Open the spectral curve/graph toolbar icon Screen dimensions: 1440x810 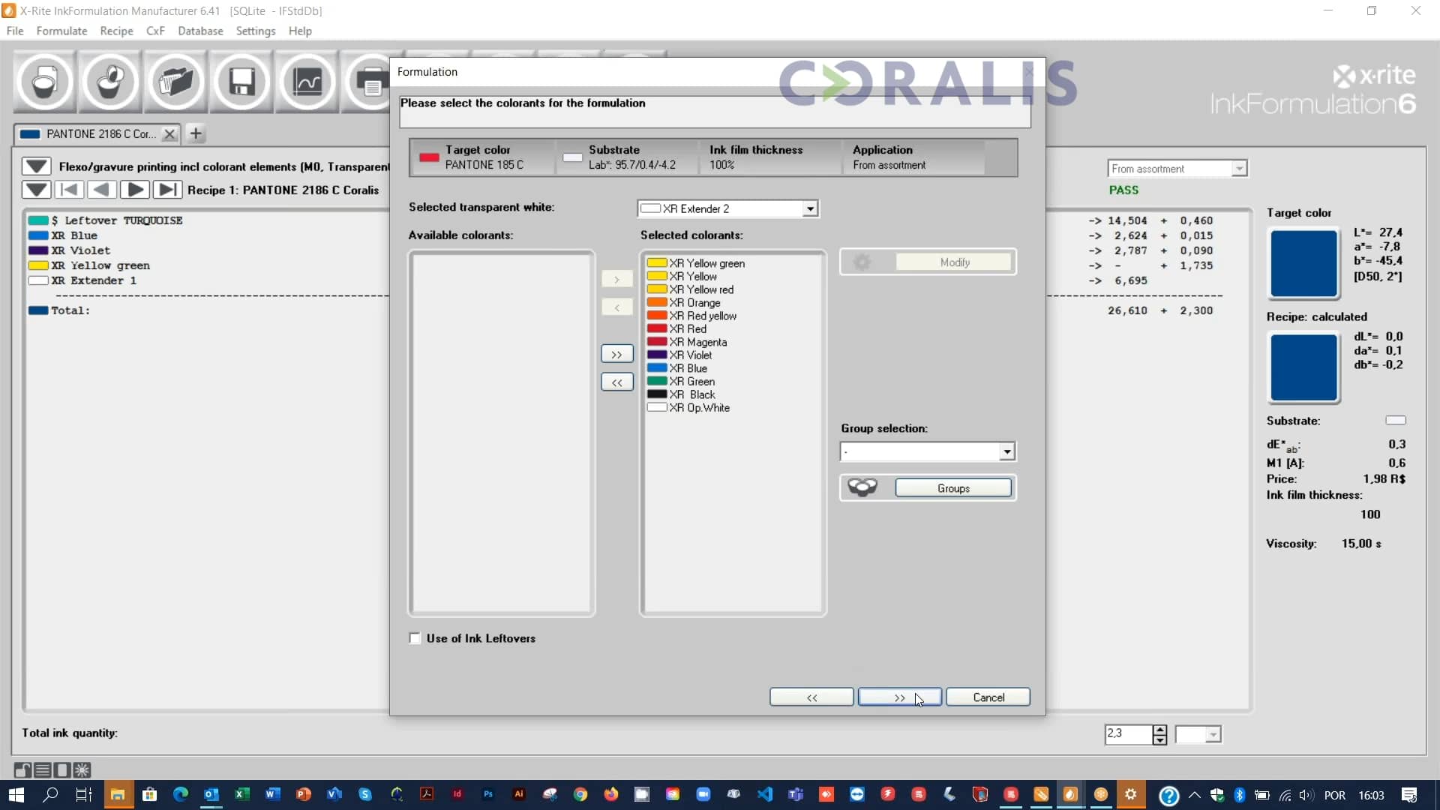[306, 82]
